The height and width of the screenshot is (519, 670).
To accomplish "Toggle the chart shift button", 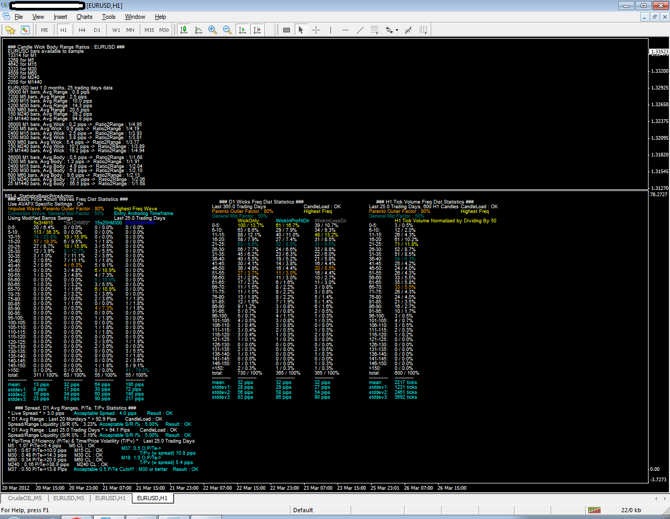I will coord(257,30).
